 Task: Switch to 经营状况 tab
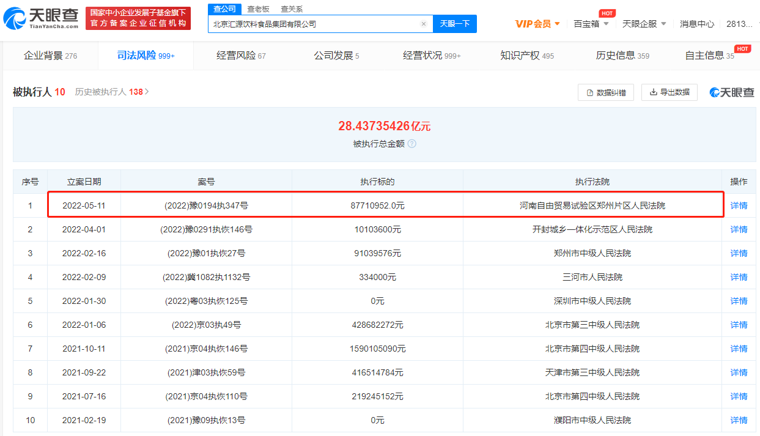click(x=432, y=56)
